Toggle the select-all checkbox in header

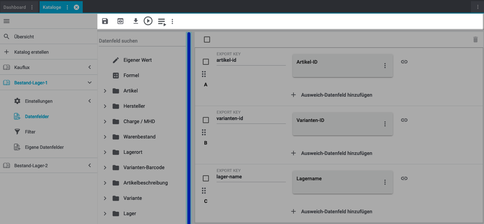tap(207, 40)
